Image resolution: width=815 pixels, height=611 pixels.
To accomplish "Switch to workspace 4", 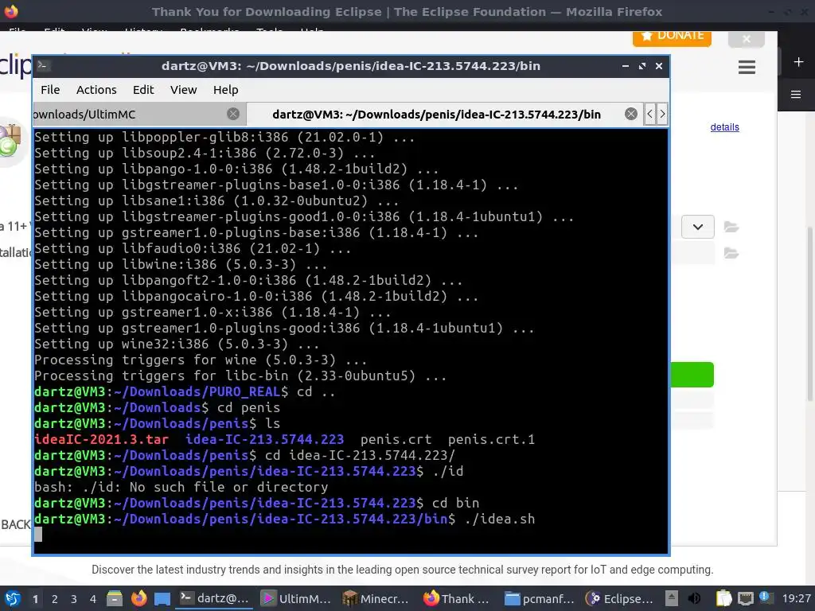I will [x=93, y=599].
